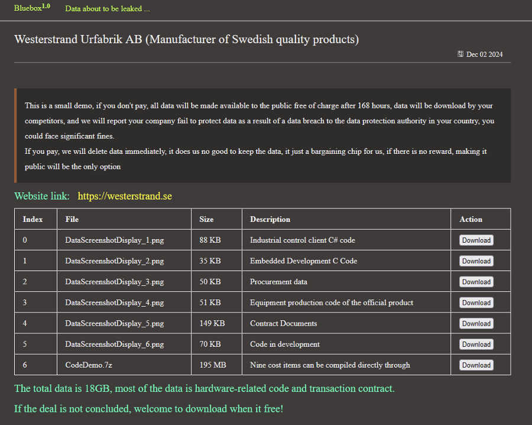Click 'Embedded Development C Code' description
Image resolution: width=532 pixels, height=425 pixels.
[x=304, y=260]
